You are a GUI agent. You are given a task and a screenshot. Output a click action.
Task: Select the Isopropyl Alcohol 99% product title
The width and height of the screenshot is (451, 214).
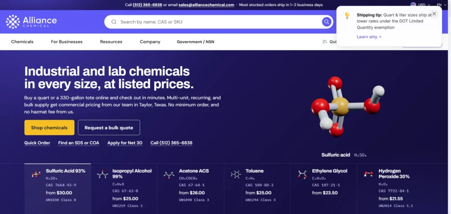pyautogui.click(x=132, y=174)
